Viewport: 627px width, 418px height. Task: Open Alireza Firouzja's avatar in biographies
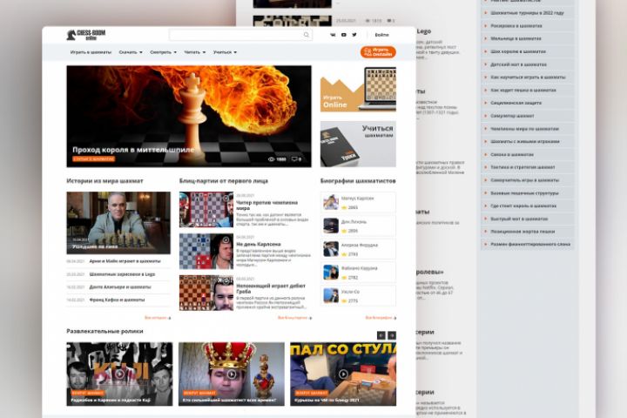click(x=331, y=249)
